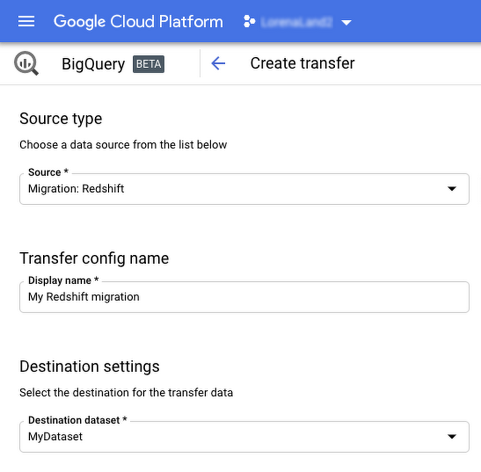The width and height of the screenshot is (481, 472).
Task: Open the Source dropdown showing Migration: Redshift
Action: (x=244, y=189)
